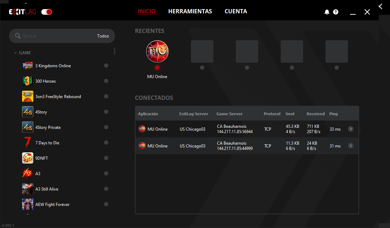Switch to the HERRAMIENTAS tab
390x228 pixels.
[190, 12]
